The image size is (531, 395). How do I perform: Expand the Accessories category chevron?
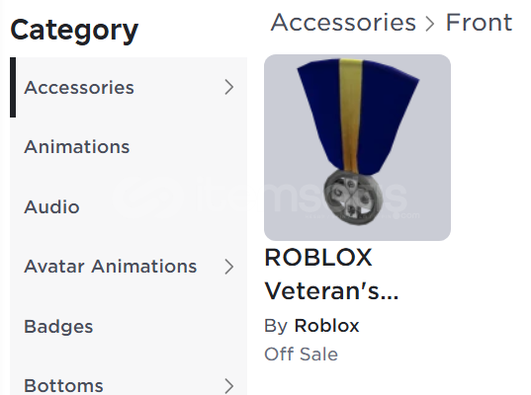tap(229, 87)
